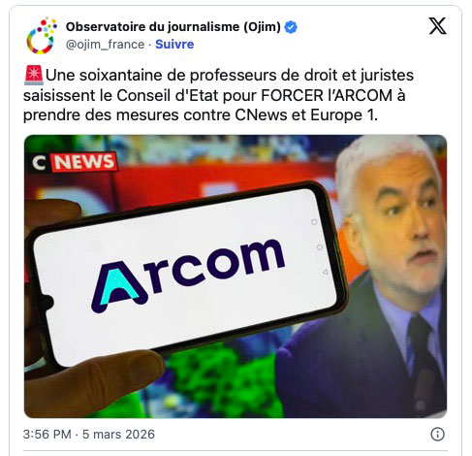Click the triangle back icon on the pictured phone
The width and height of the screenshot is (472, 456).
[x=326, y=272]
